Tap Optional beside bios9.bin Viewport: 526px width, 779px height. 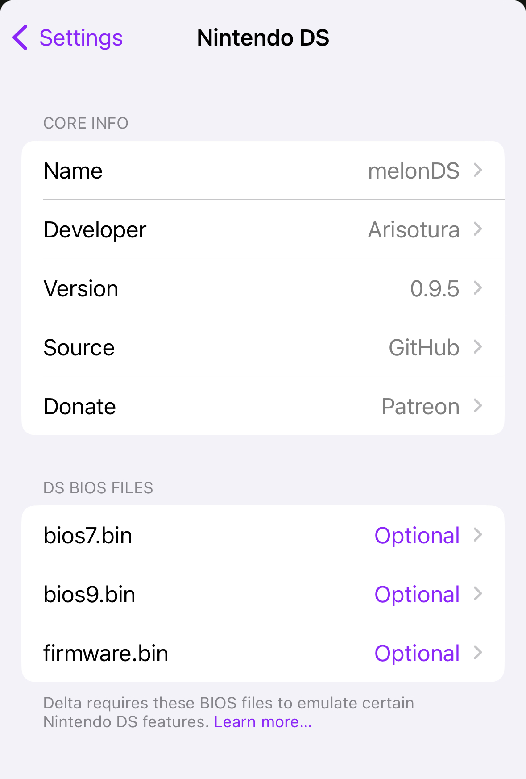[417, 594]
